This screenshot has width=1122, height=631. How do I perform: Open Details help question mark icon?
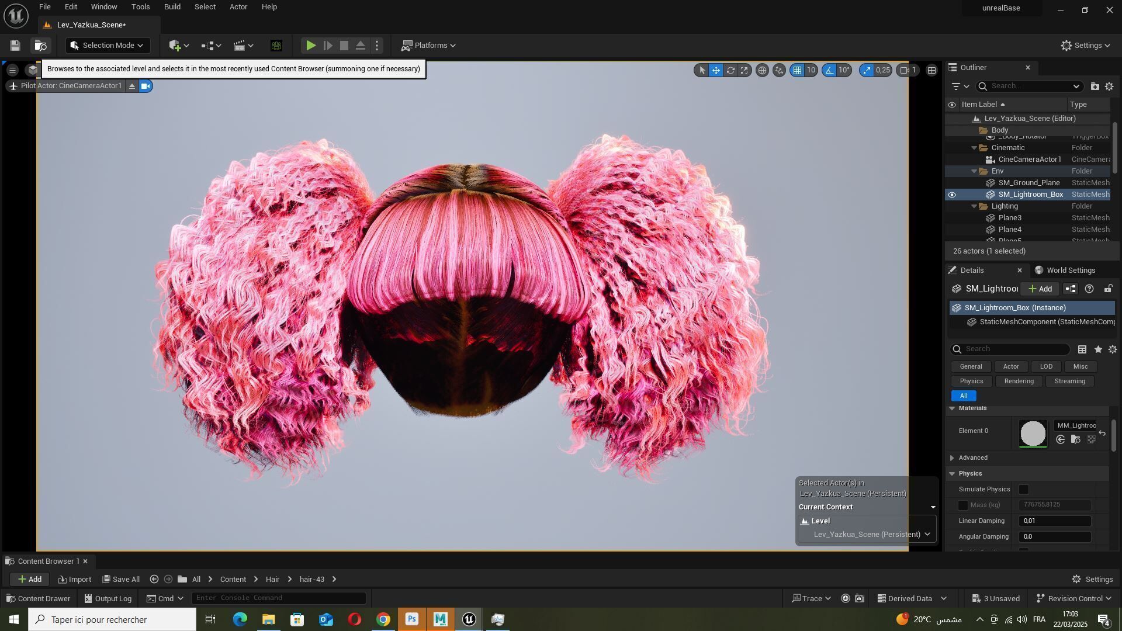coord(1089,289)
